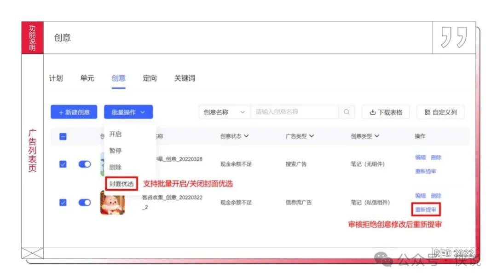Screen dimensions: 497x280
Task: Select the 创意 tab
Action: pos(119,78)
